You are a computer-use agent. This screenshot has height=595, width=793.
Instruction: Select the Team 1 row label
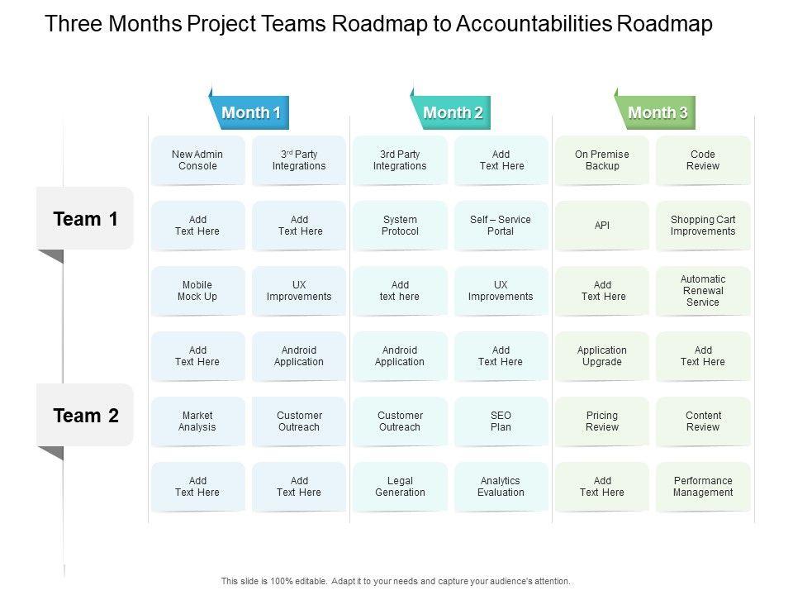(85, 219)
